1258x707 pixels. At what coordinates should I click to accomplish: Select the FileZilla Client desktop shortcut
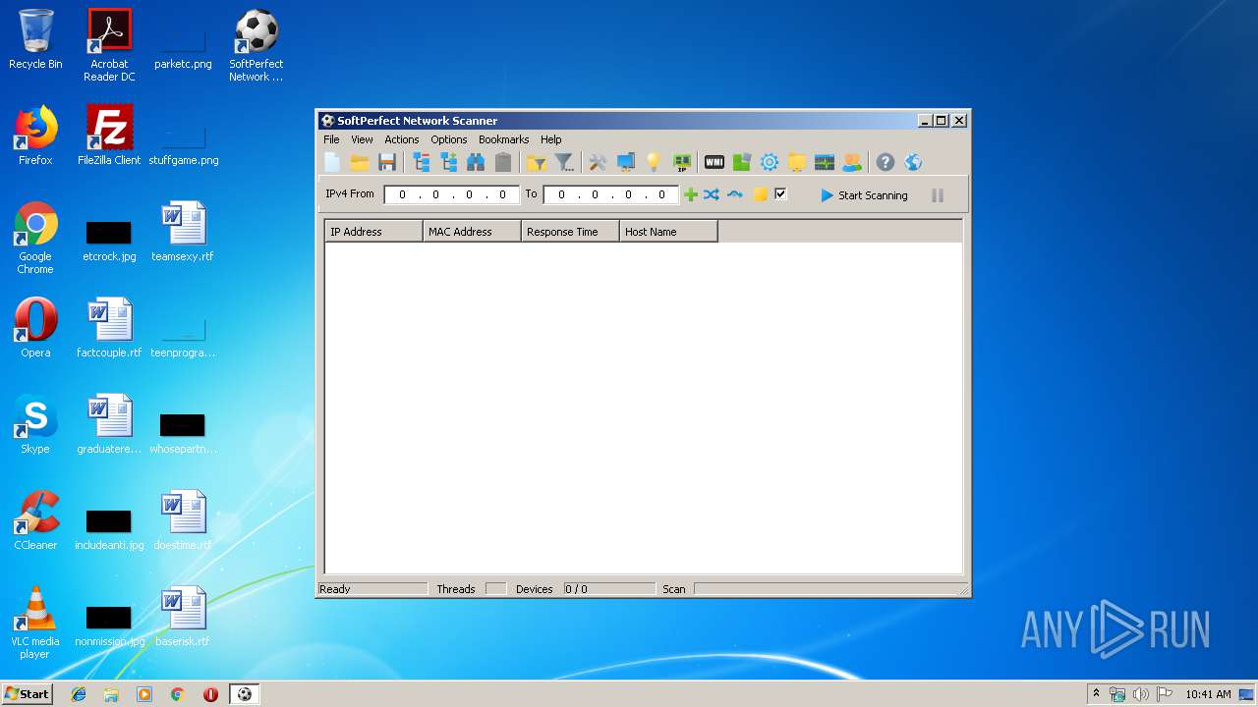pyautogui.click(x=109, y=135)
